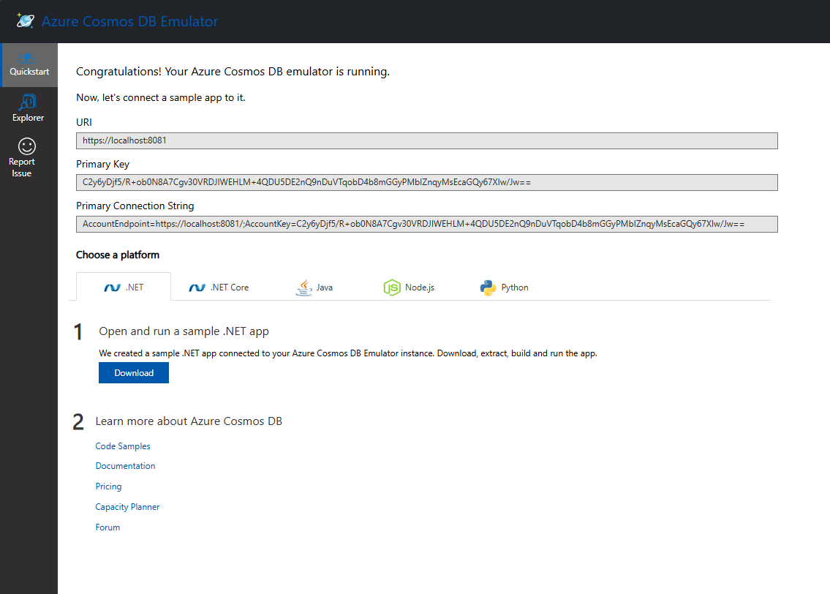The height and width of the screenshot is (594, 830).
Task: Click the 'URI' label
Action: pos(83,122)
